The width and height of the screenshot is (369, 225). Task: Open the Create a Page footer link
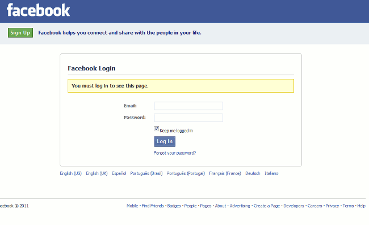coord(267,206)
